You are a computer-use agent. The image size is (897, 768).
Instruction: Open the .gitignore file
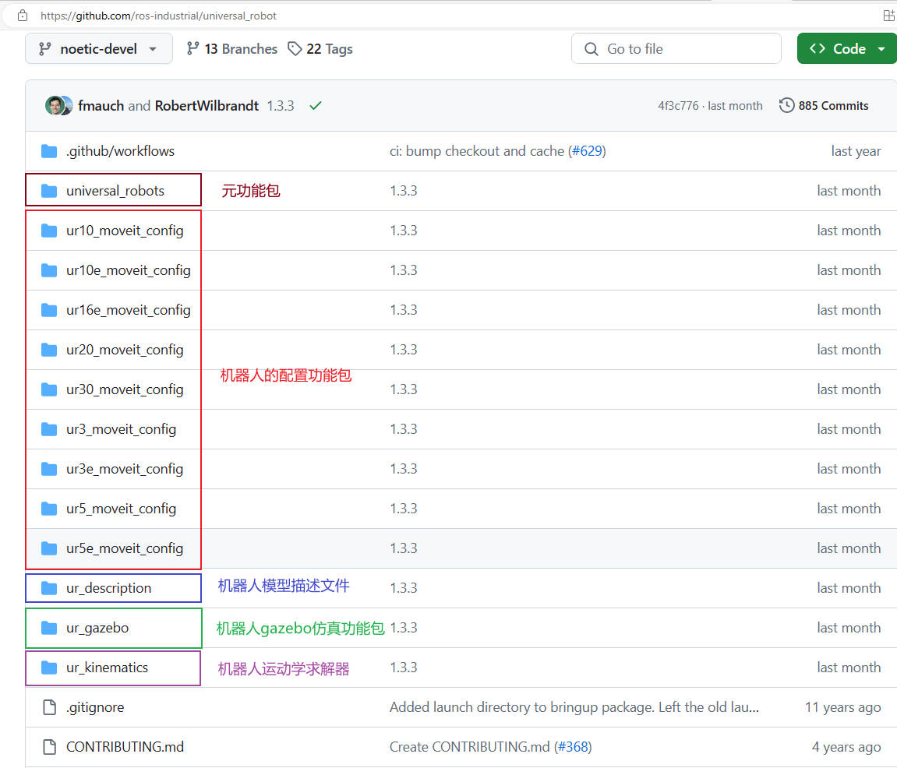pos(95,707)
